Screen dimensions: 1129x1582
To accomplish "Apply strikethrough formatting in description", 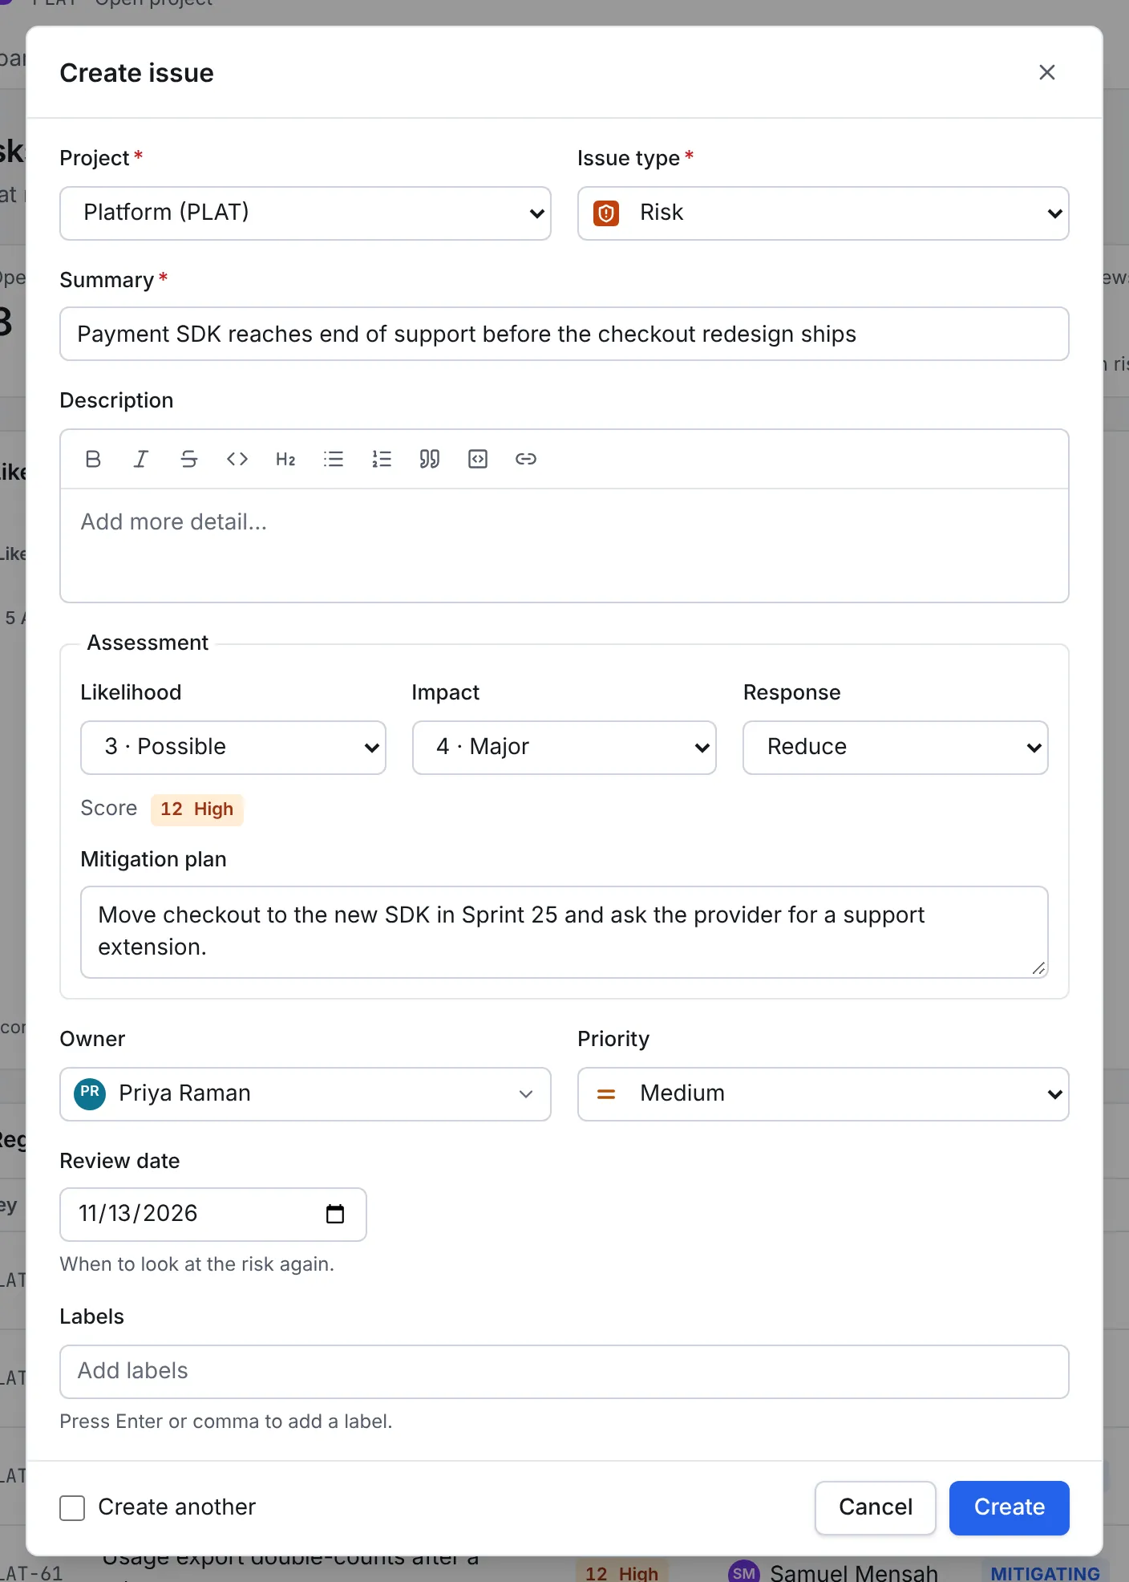I will click(189, 459).
